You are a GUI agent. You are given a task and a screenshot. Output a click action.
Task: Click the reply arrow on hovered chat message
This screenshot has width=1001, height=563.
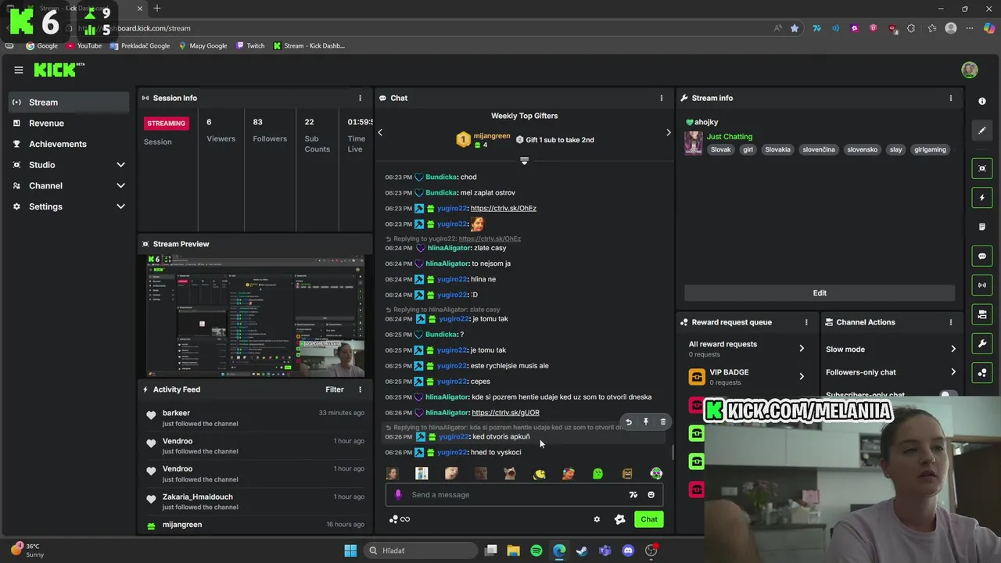point(628,421)
